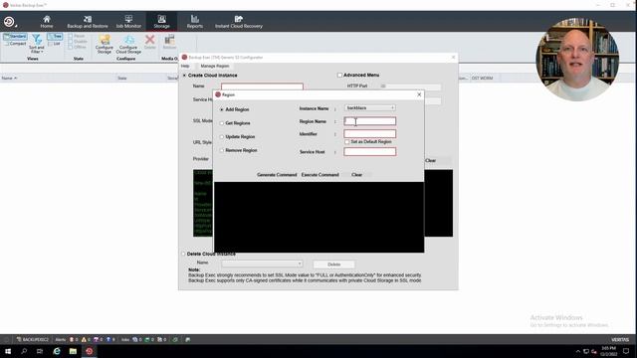Select the Delete Cloud Instance radio button
Viewport: 637px width, 358px height.
(x=183, y=254)
